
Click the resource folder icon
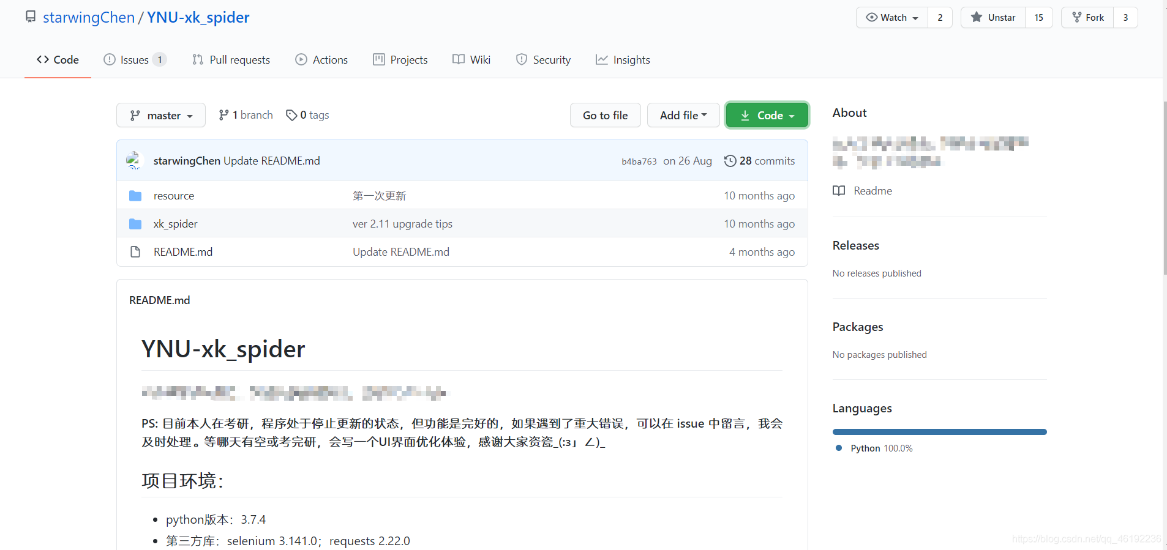click(135, 196)
